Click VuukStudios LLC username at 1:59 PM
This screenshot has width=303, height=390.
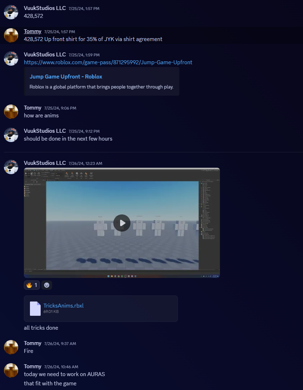click(x=45, y=55)
